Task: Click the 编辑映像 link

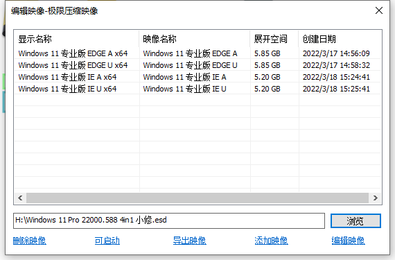Action: (x=348, y=241)
